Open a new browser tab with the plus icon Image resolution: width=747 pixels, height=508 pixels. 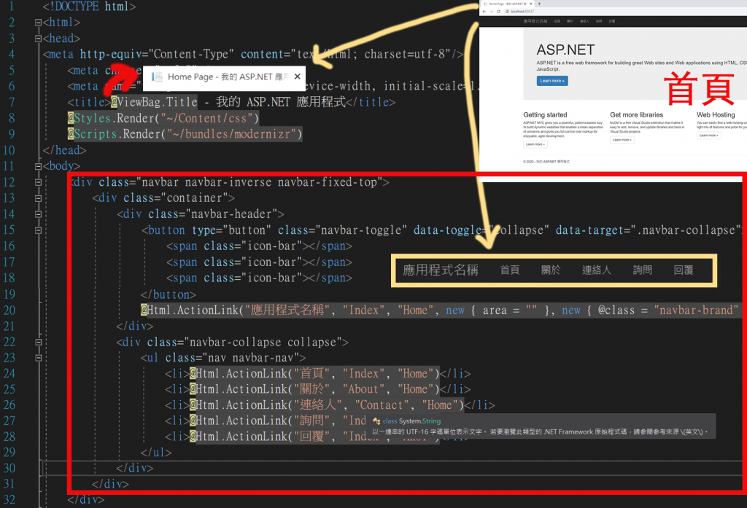pyautogui.click(x=539, y=4)
